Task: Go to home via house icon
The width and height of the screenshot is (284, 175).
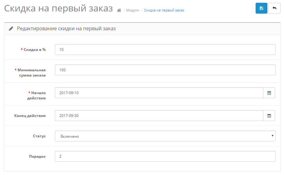Action: [119, 10]
